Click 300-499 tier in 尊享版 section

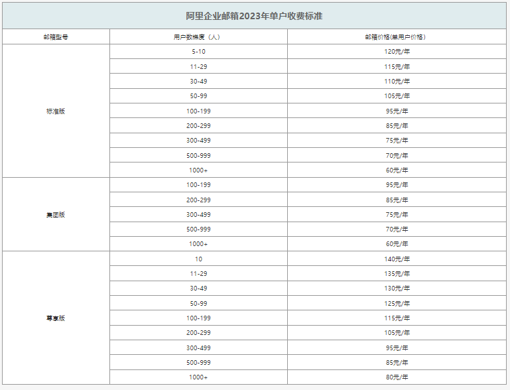(x=198, y=348)
